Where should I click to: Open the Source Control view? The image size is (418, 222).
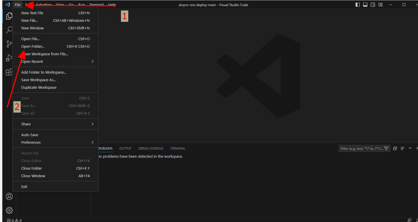click(9, 44)
